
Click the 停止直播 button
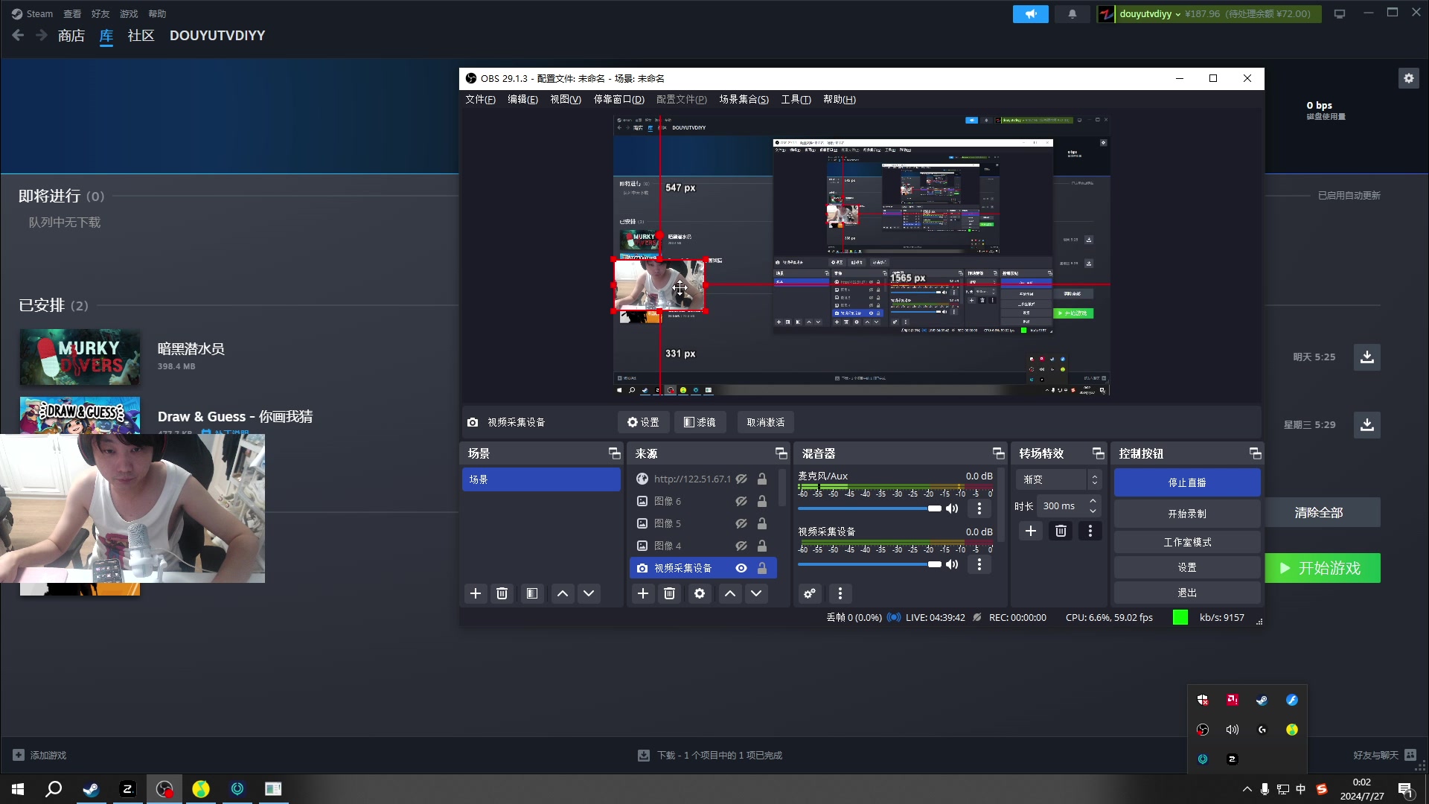(x=1186, y=482)
